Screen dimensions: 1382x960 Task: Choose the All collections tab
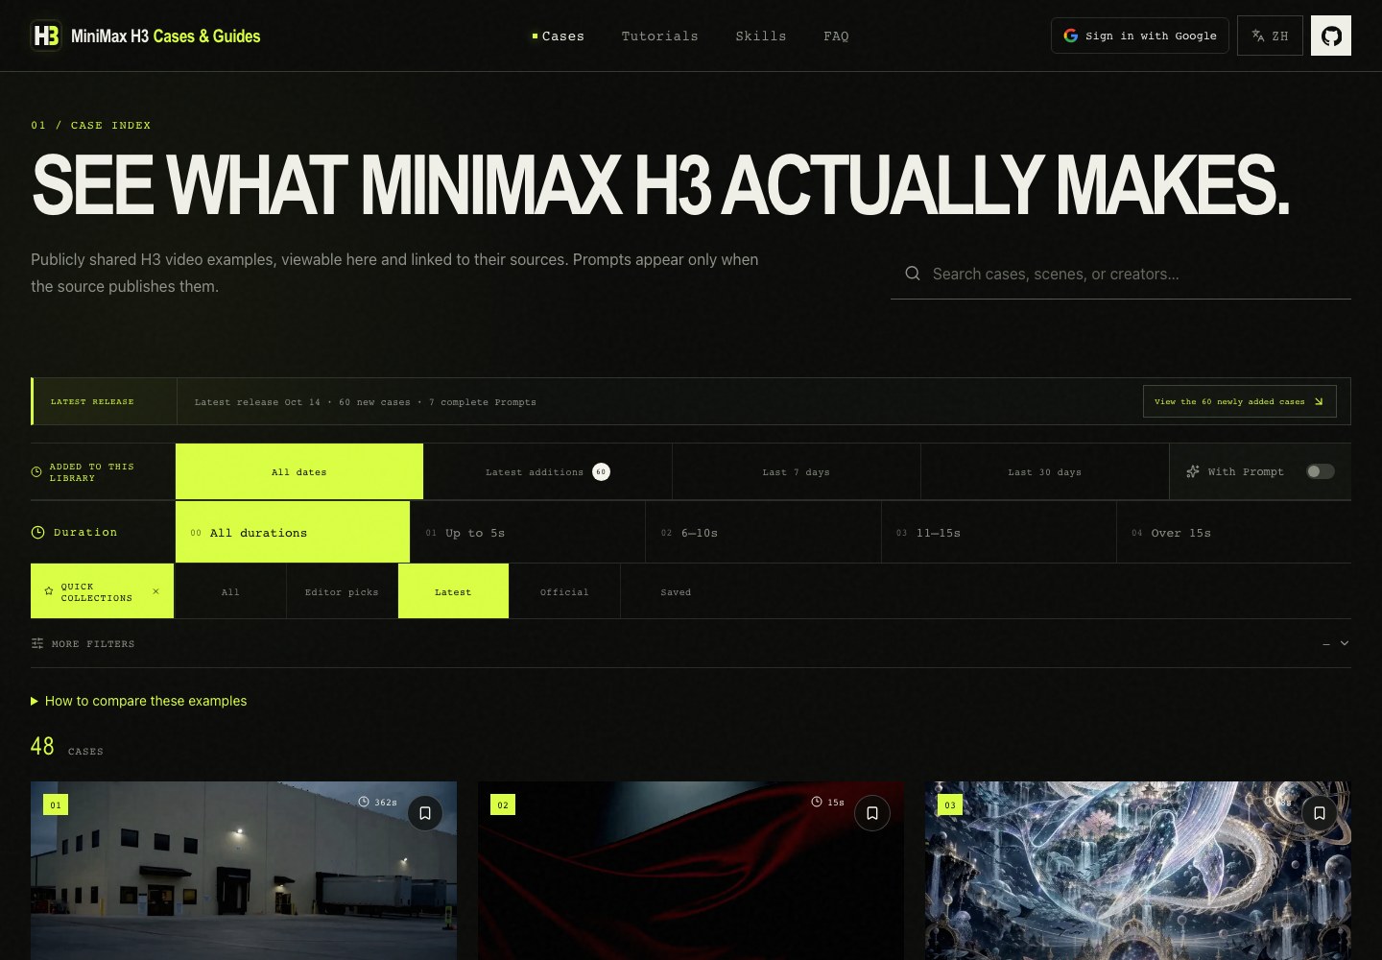(230, 591)
